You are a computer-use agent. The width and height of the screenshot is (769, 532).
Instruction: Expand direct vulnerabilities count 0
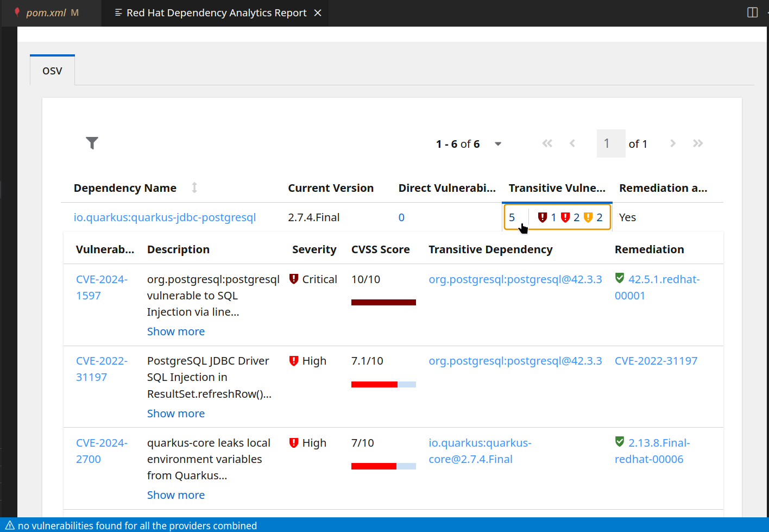pos(401,217)
